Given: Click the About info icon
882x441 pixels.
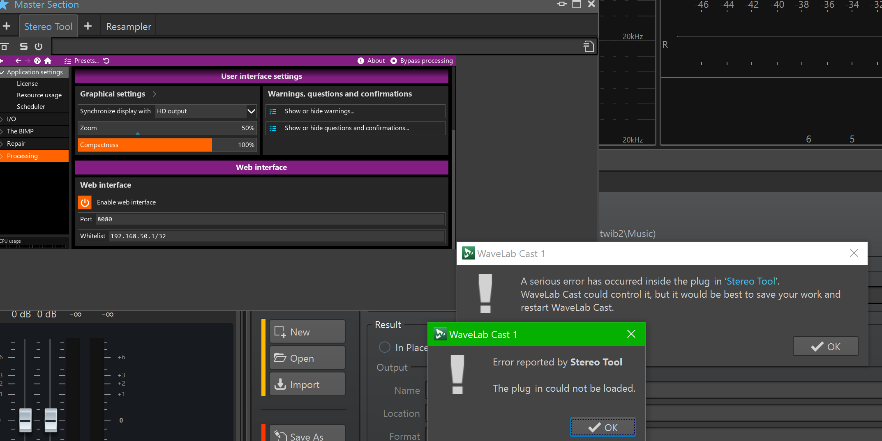Looking at the screenshot, I should pyautogui.click(x=361, y=61).
